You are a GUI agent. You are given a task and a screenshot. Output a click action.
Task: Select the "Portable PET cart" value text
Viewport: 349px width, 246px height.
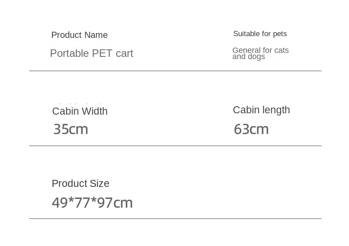[x=91, y=54]
